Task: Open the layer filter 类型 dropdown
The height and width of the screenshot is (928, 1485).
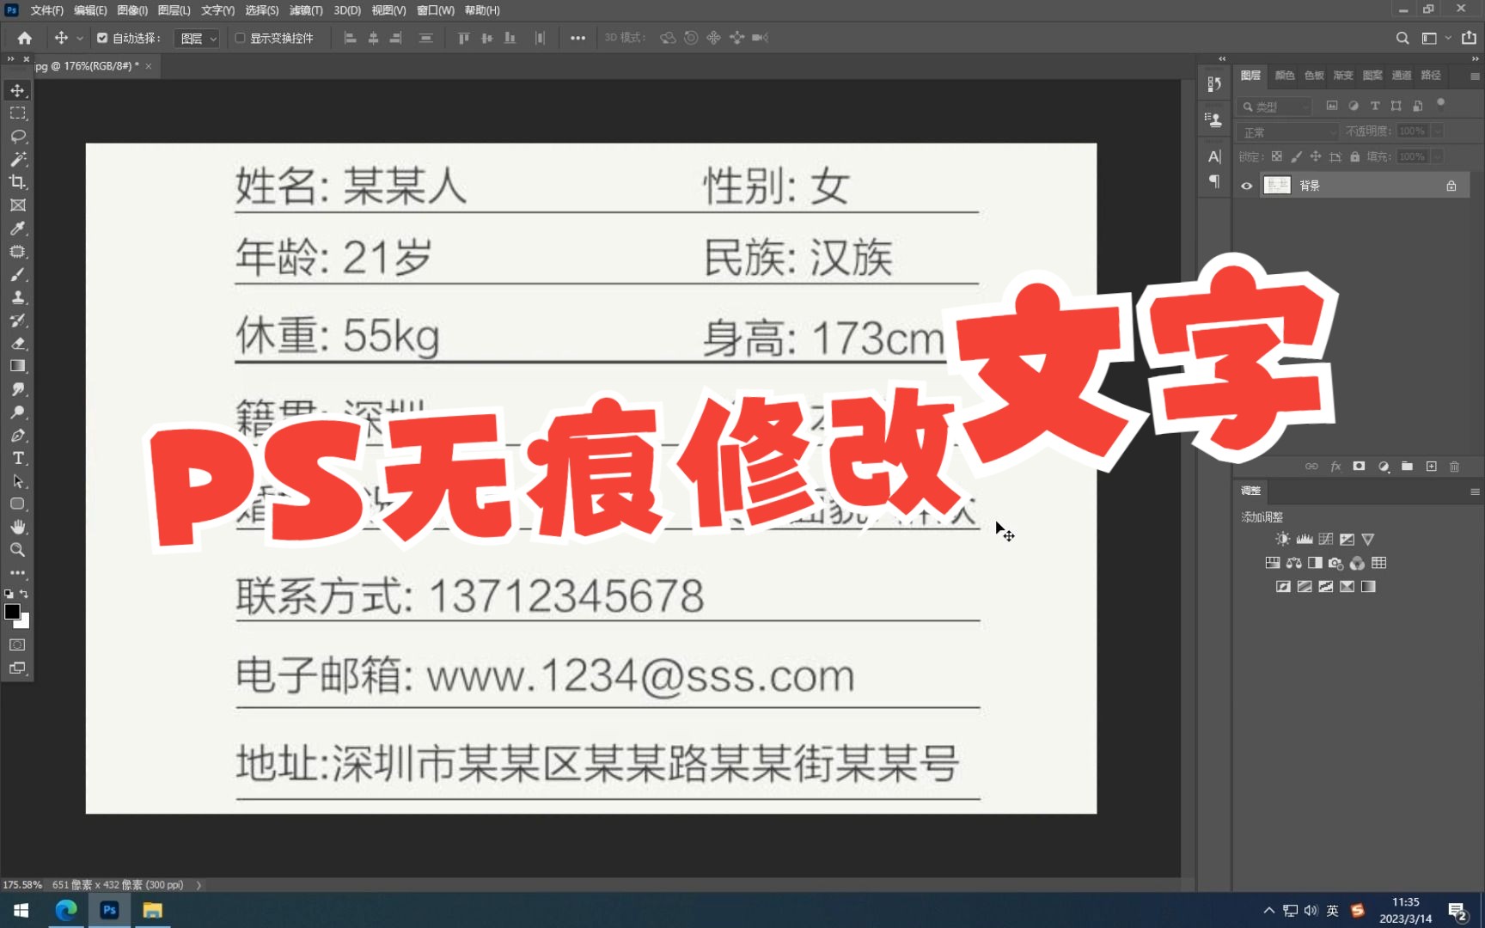Action: (1275, 107)
